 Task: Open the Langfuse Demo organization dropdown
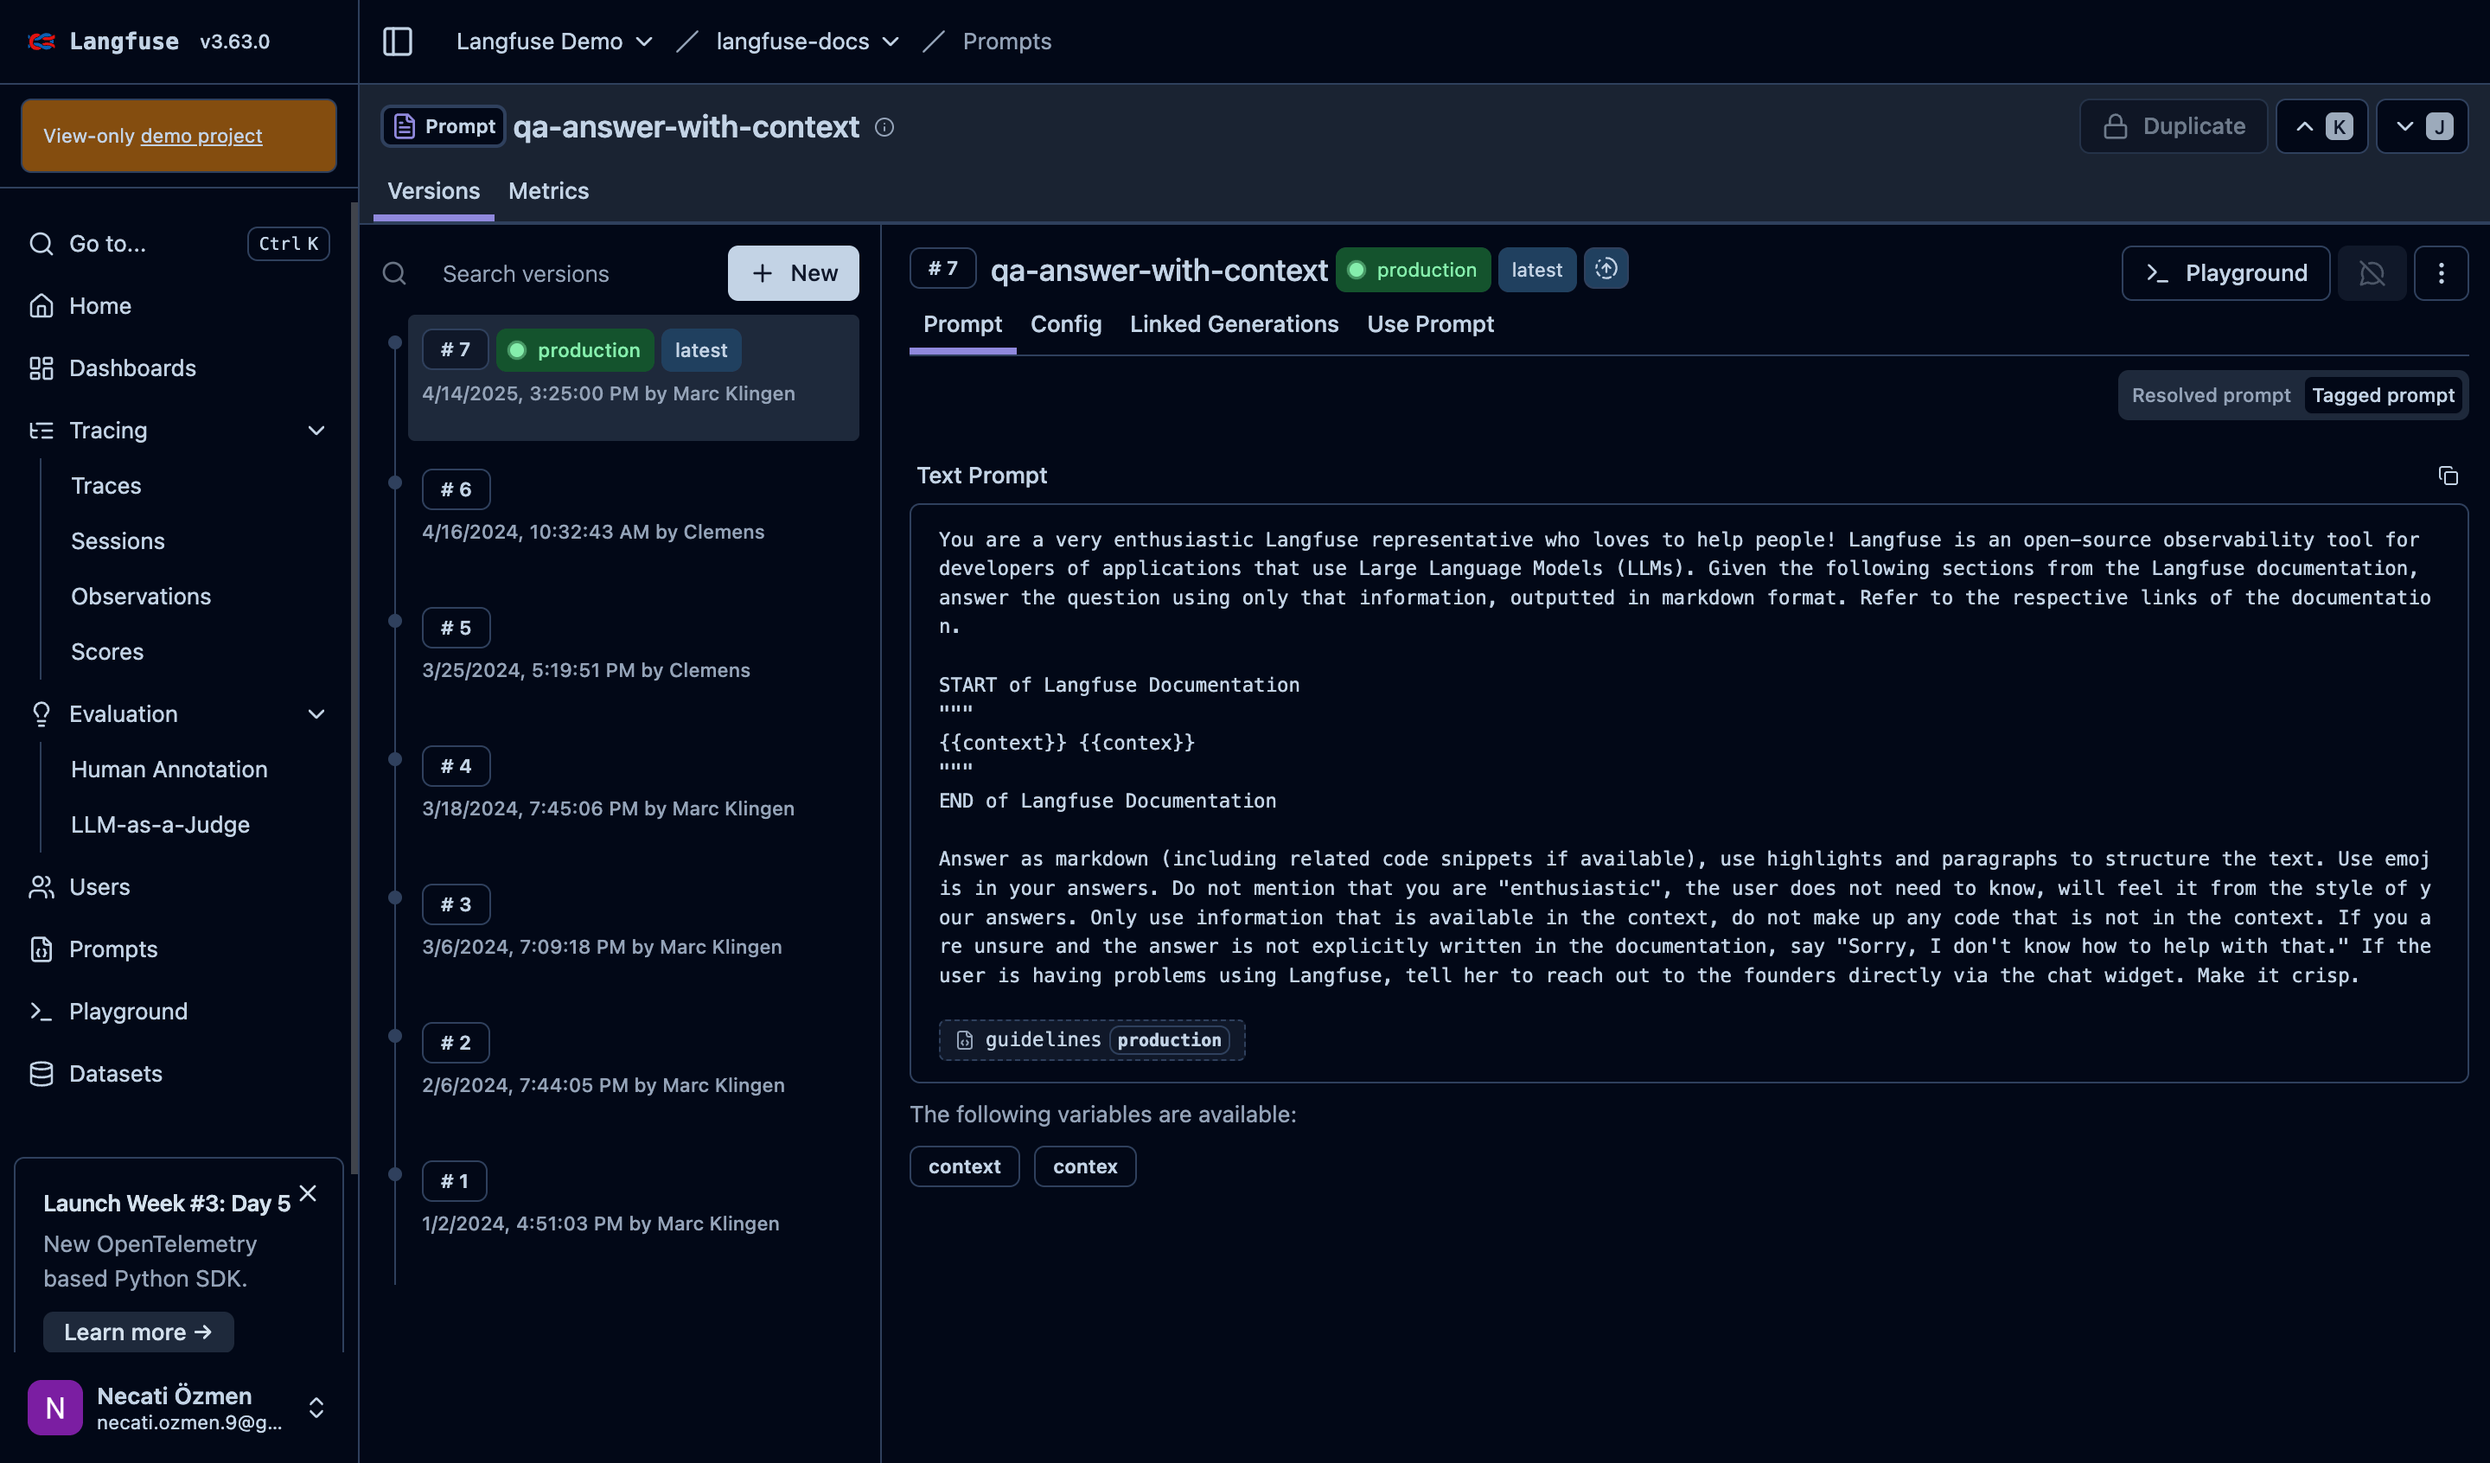(553, 42)
